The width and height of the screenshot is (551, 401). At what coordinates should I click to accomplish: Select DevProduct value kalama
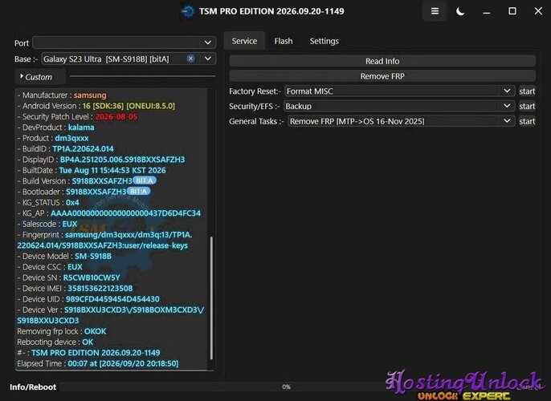(x=81, y=128)
